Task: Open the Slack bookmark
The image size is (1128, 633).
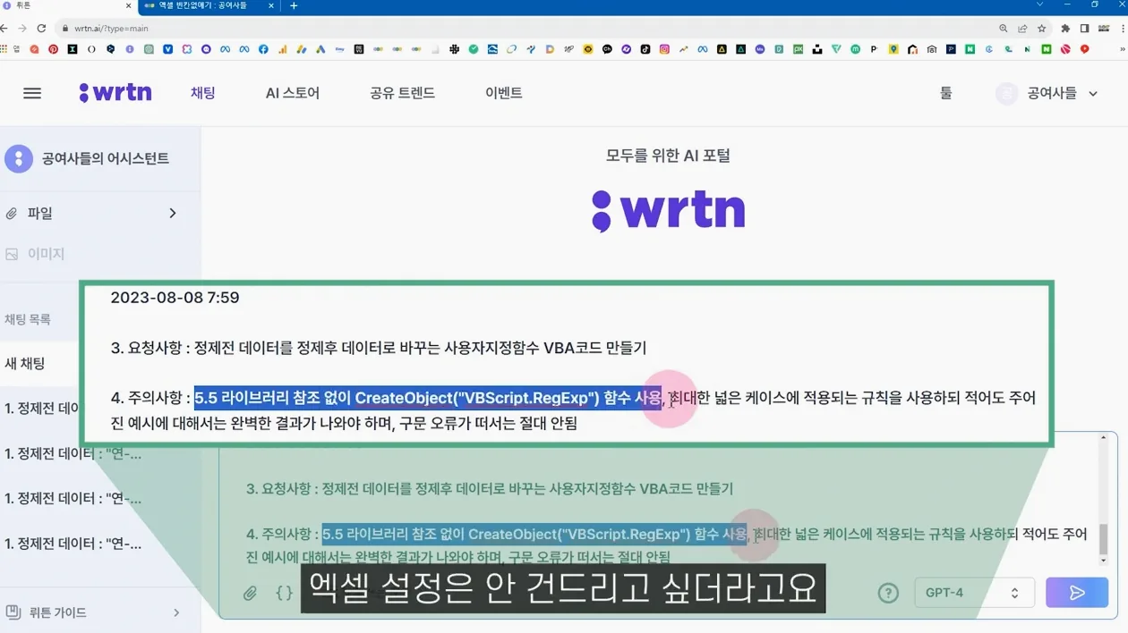Action: tap(454, 49)
